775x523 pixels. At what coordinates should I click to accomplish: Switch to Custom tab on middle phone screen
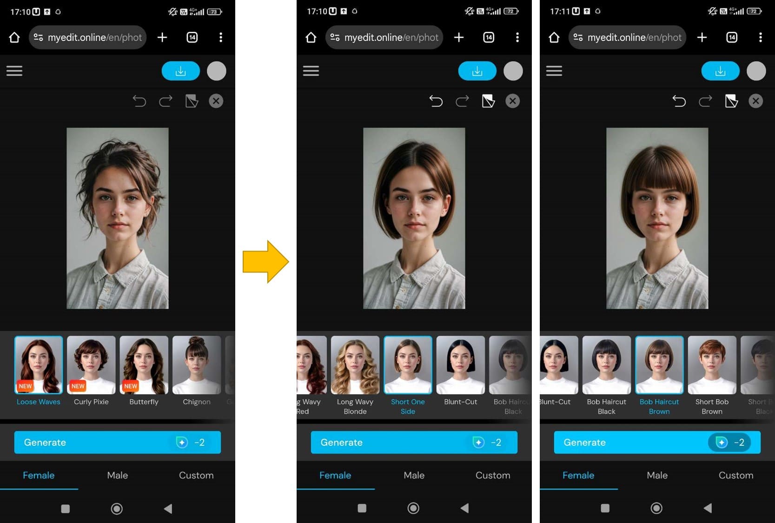493,475
